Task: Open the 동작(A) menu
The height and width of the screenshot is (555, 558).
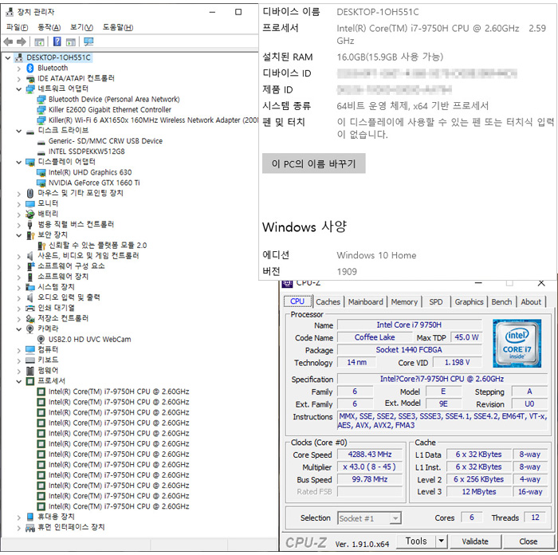Action: pos(49,27)
